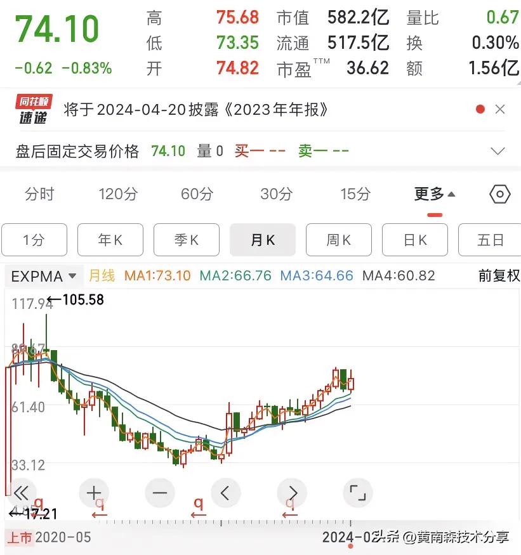Screen dimensions: 521x555
Task: Click the percent change -0.83%
Action: [x=87, y=68]
